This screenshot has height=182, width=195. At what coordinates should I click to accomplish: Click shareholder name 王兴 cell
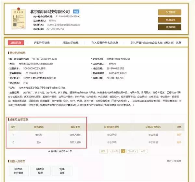(39, 142)
